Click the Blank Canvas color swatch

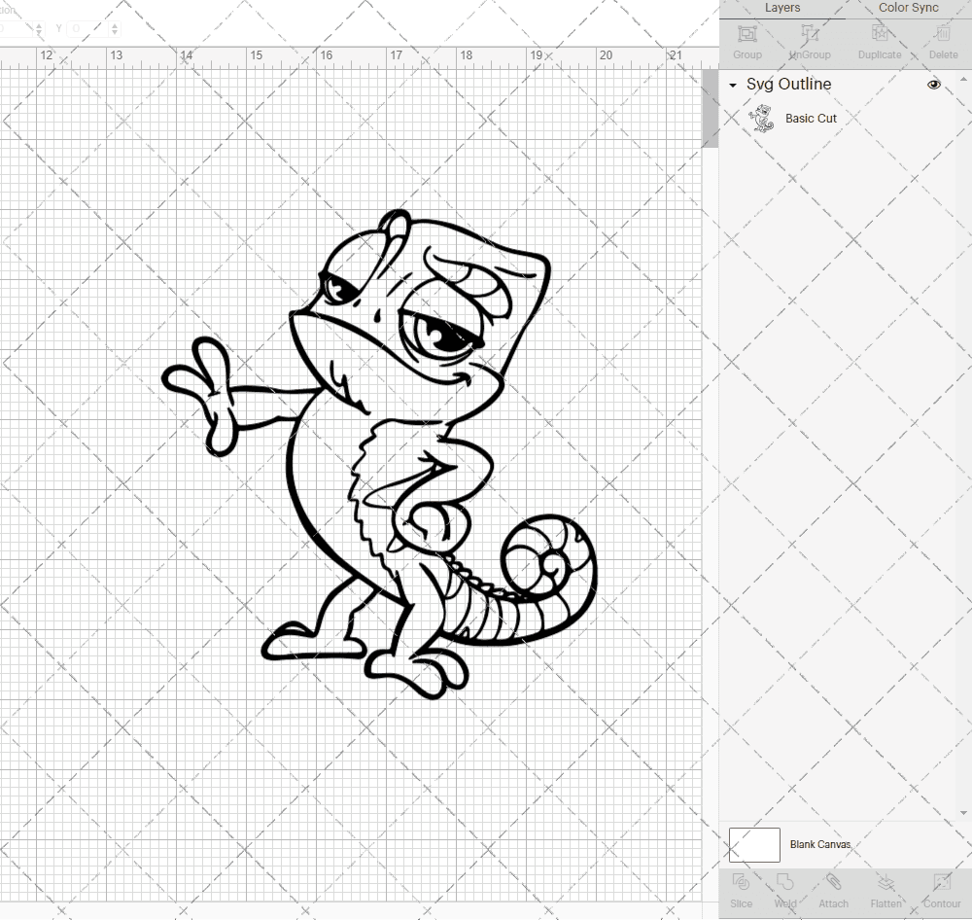tap(753, 844)
